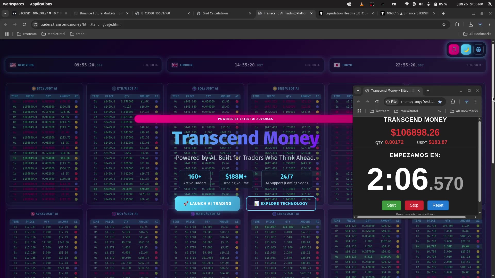Click the site information icon in address bar

(36, 24)
